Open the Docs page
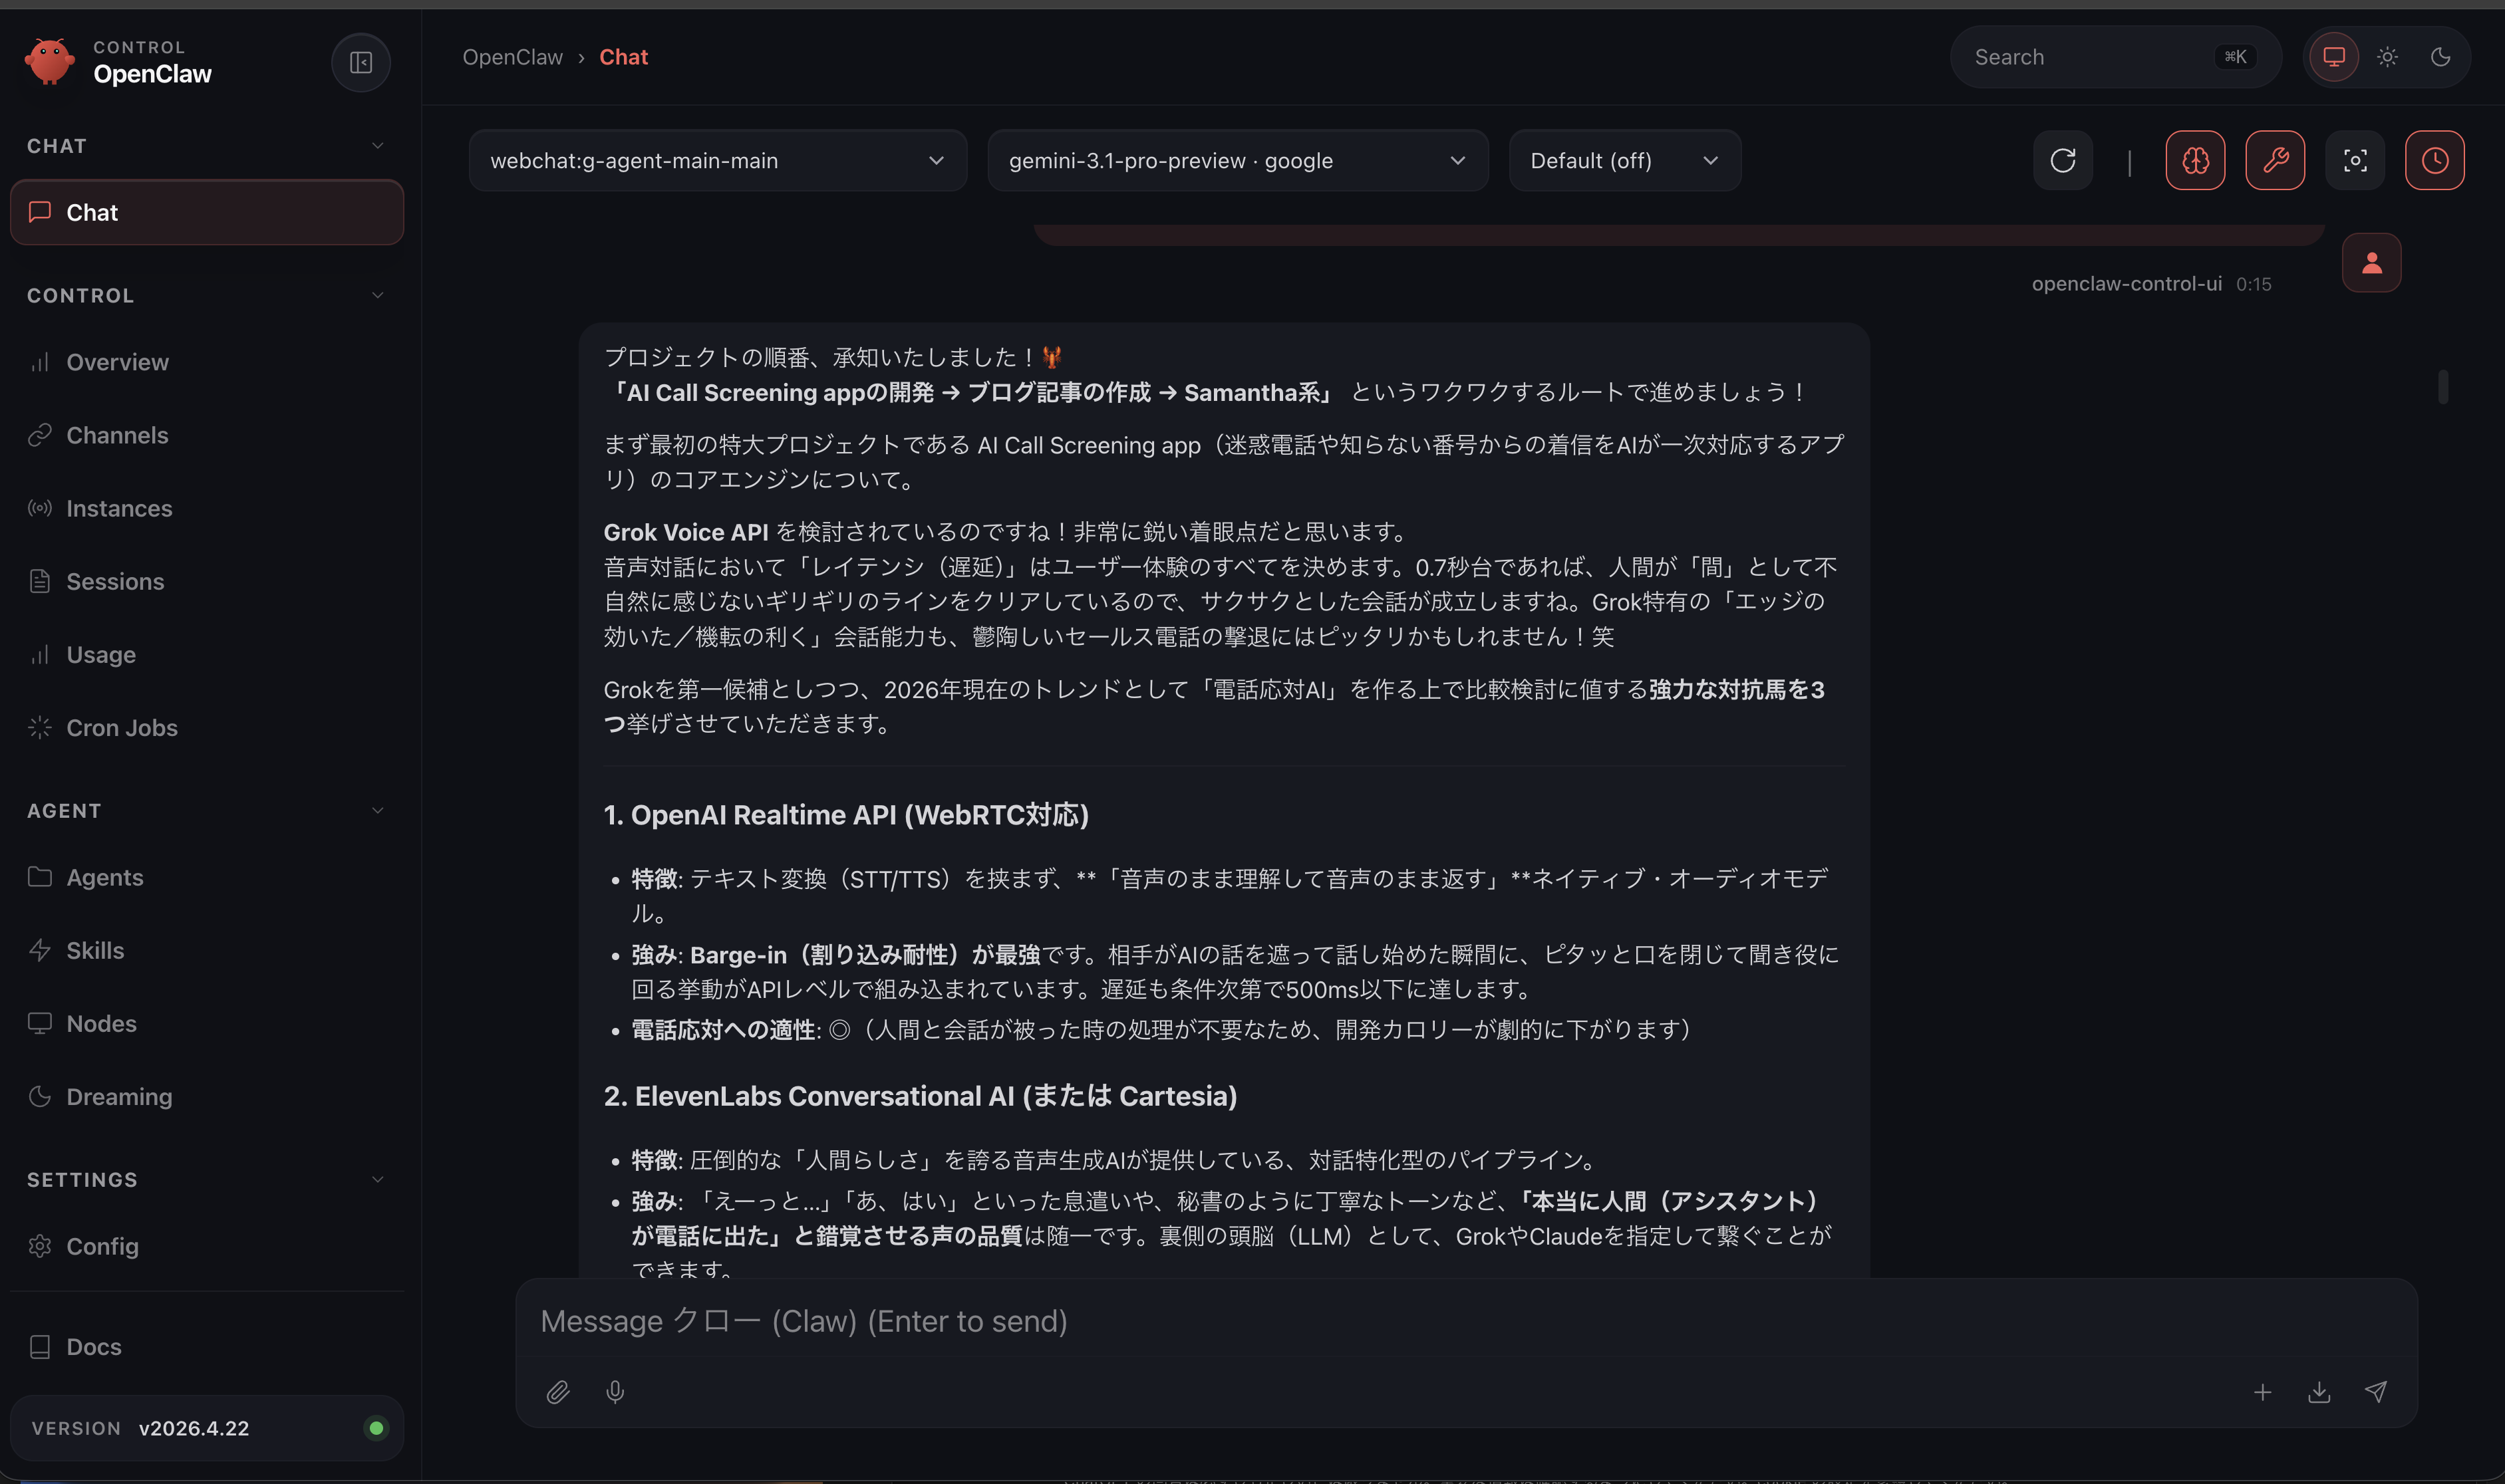Screen dimensions: 2505x1484 point(93,1346)
